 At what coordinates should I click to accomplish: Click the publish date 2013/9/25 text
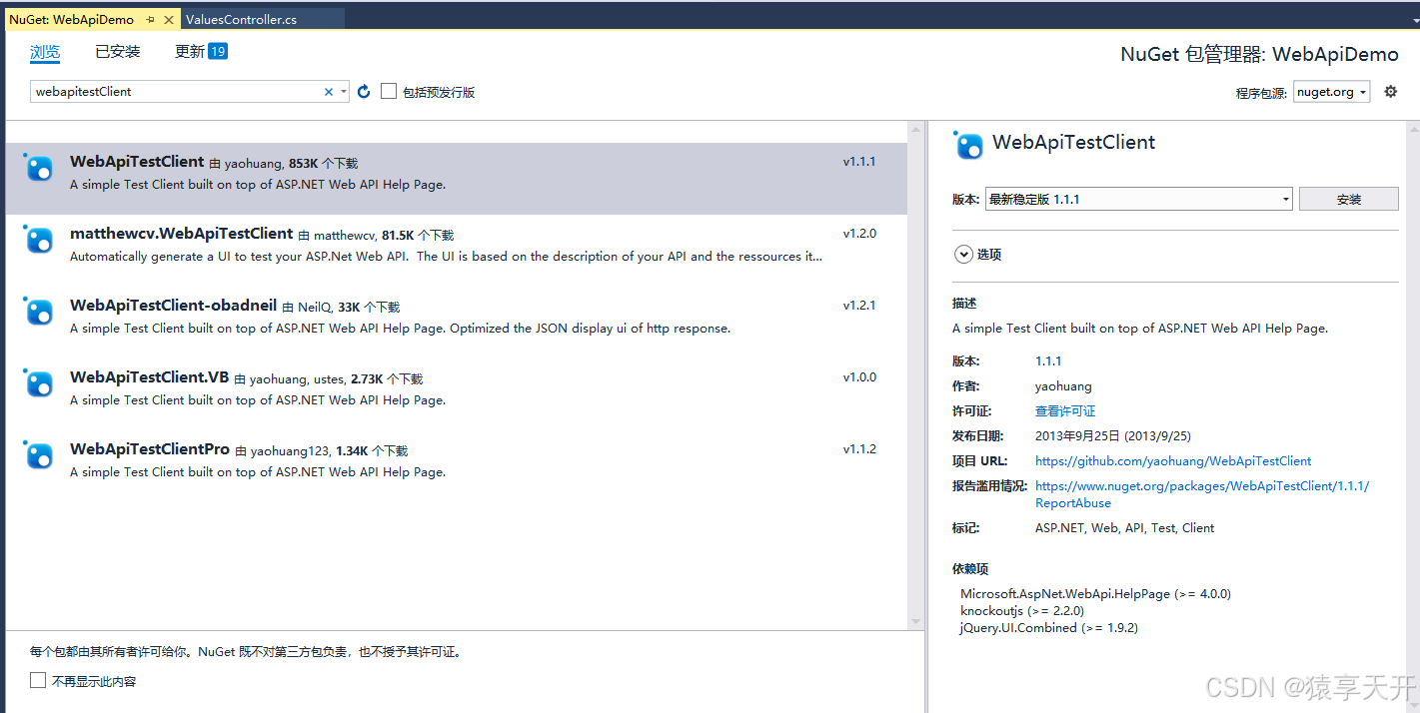[1113, 436]
